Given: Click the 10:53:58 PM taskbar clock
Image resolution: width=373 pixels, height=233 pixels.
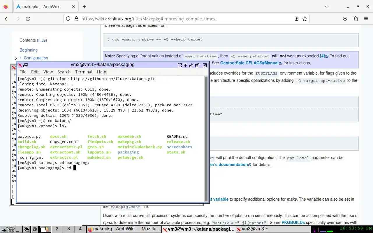Looking at the screenshot, I should pyautogui.click(x=356, y=229).
